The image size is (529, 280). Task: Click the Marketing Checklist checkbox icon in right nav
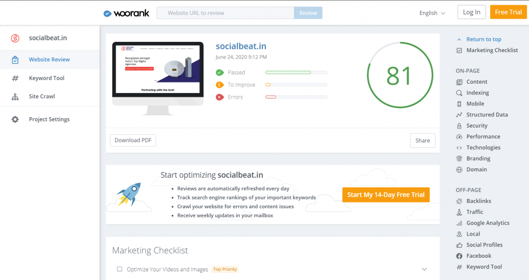point(459,50)
